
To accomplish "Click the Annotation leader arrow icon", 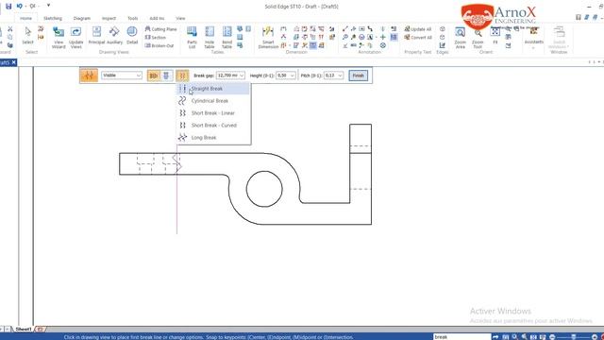I will coord(345,29).
